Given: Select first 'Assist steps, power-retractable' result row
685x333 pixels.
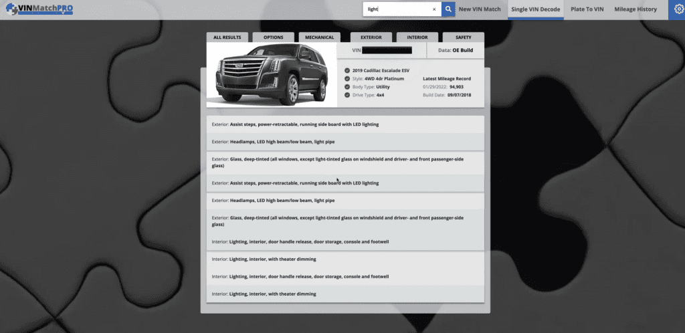Looking at the screenshot, I should click(x=345, y=124).
